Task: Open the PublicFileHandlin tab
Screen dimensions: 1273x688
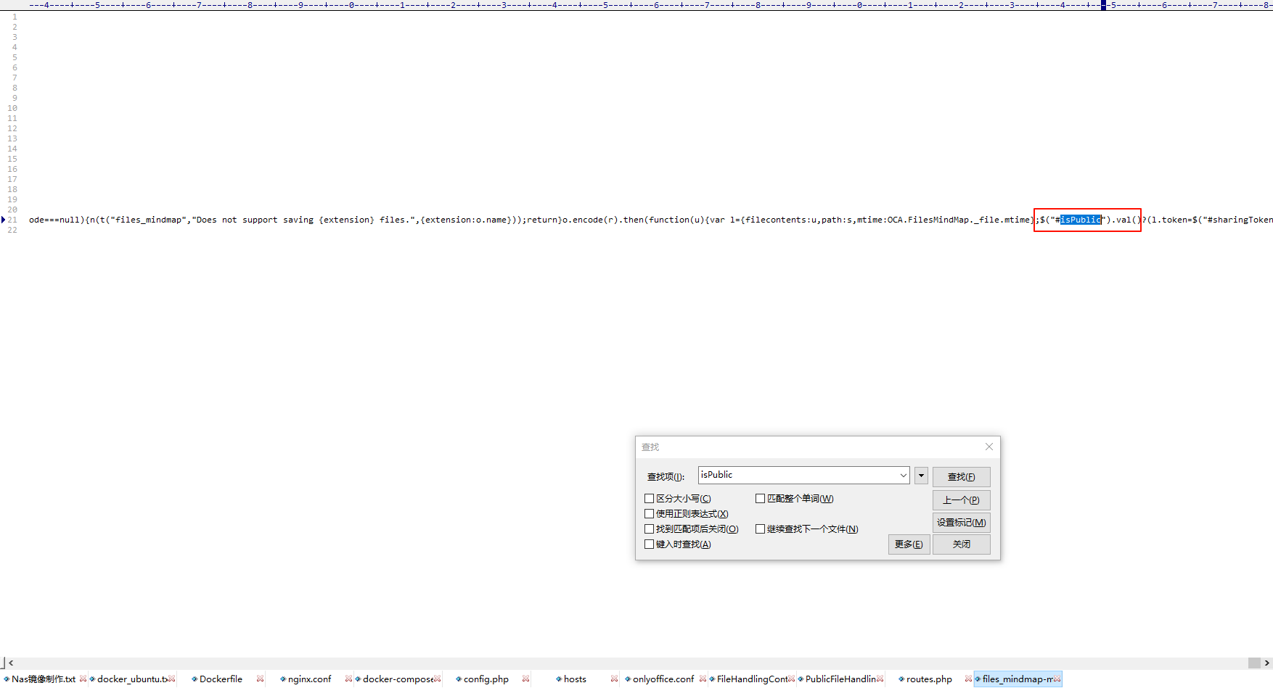Action: (x=840, y=679)
